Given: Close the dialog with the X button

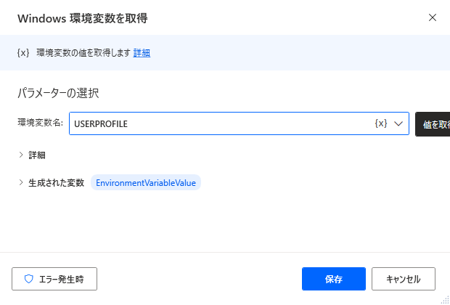Looking at the screenshot, I should [x=433, y=17].
